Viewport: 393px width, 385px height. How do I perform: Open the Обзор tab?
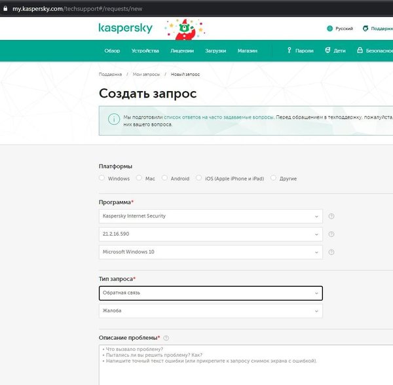112,50
